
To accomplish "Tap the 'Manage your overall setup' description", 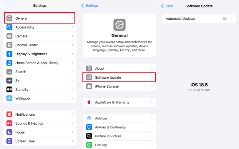I will [119, 46].
